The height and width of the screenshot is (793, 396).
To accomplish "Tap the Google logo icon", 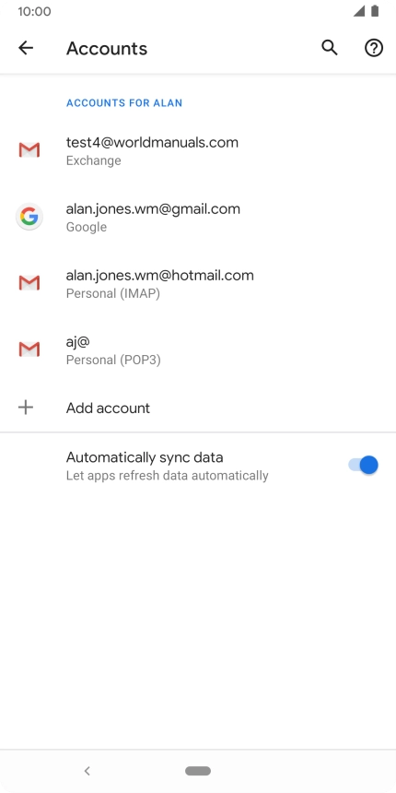I will coord(29,217).
